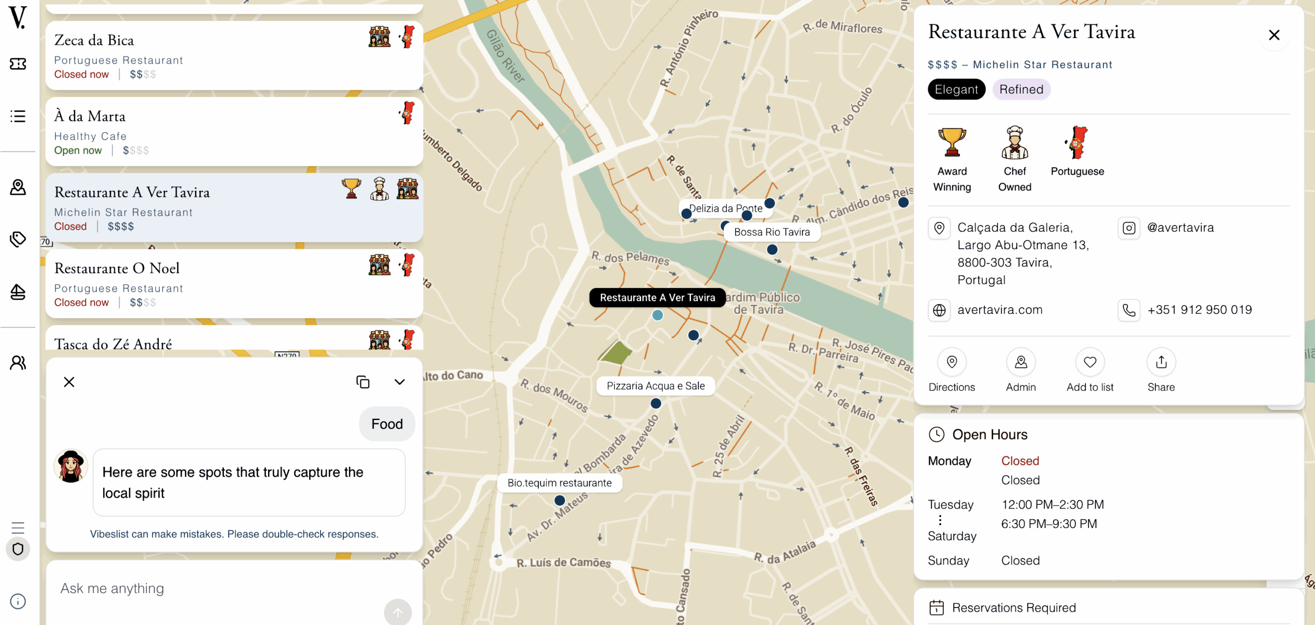Open the hamburger menu above shield
Viewport: 1315px width, 625px height.
[18, 527]
